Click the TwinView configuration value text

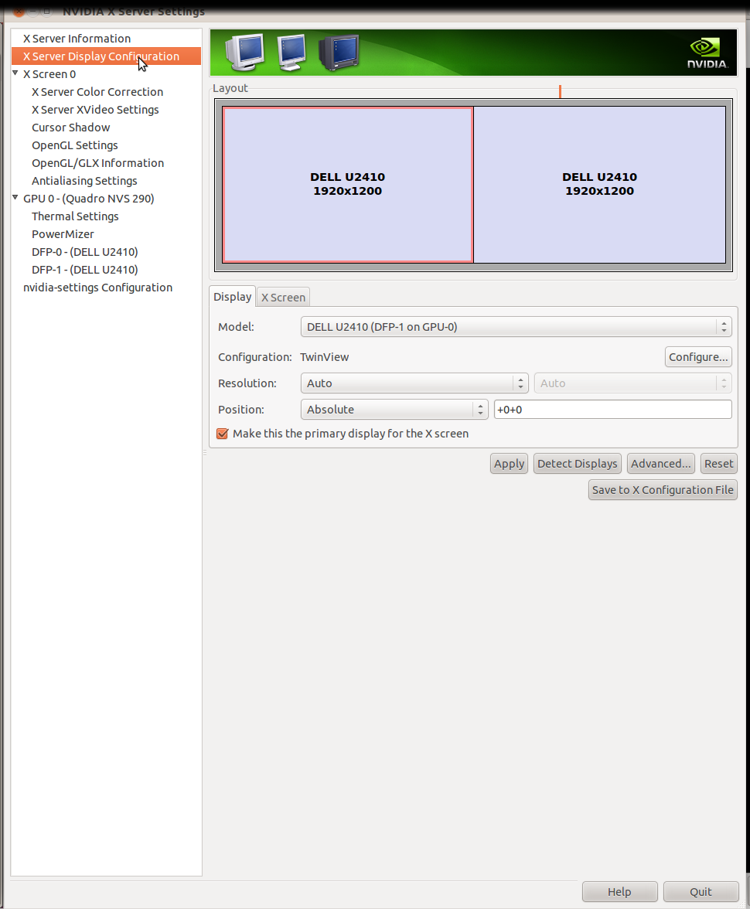click(324, 357)
